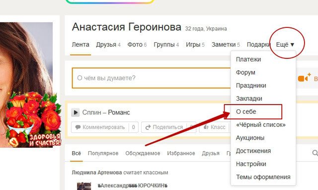Screen dimensions: 318x190
Task: Click the 'О чём вы думаете?' input field
Action: pyautogui.click(x=151, y=78)
